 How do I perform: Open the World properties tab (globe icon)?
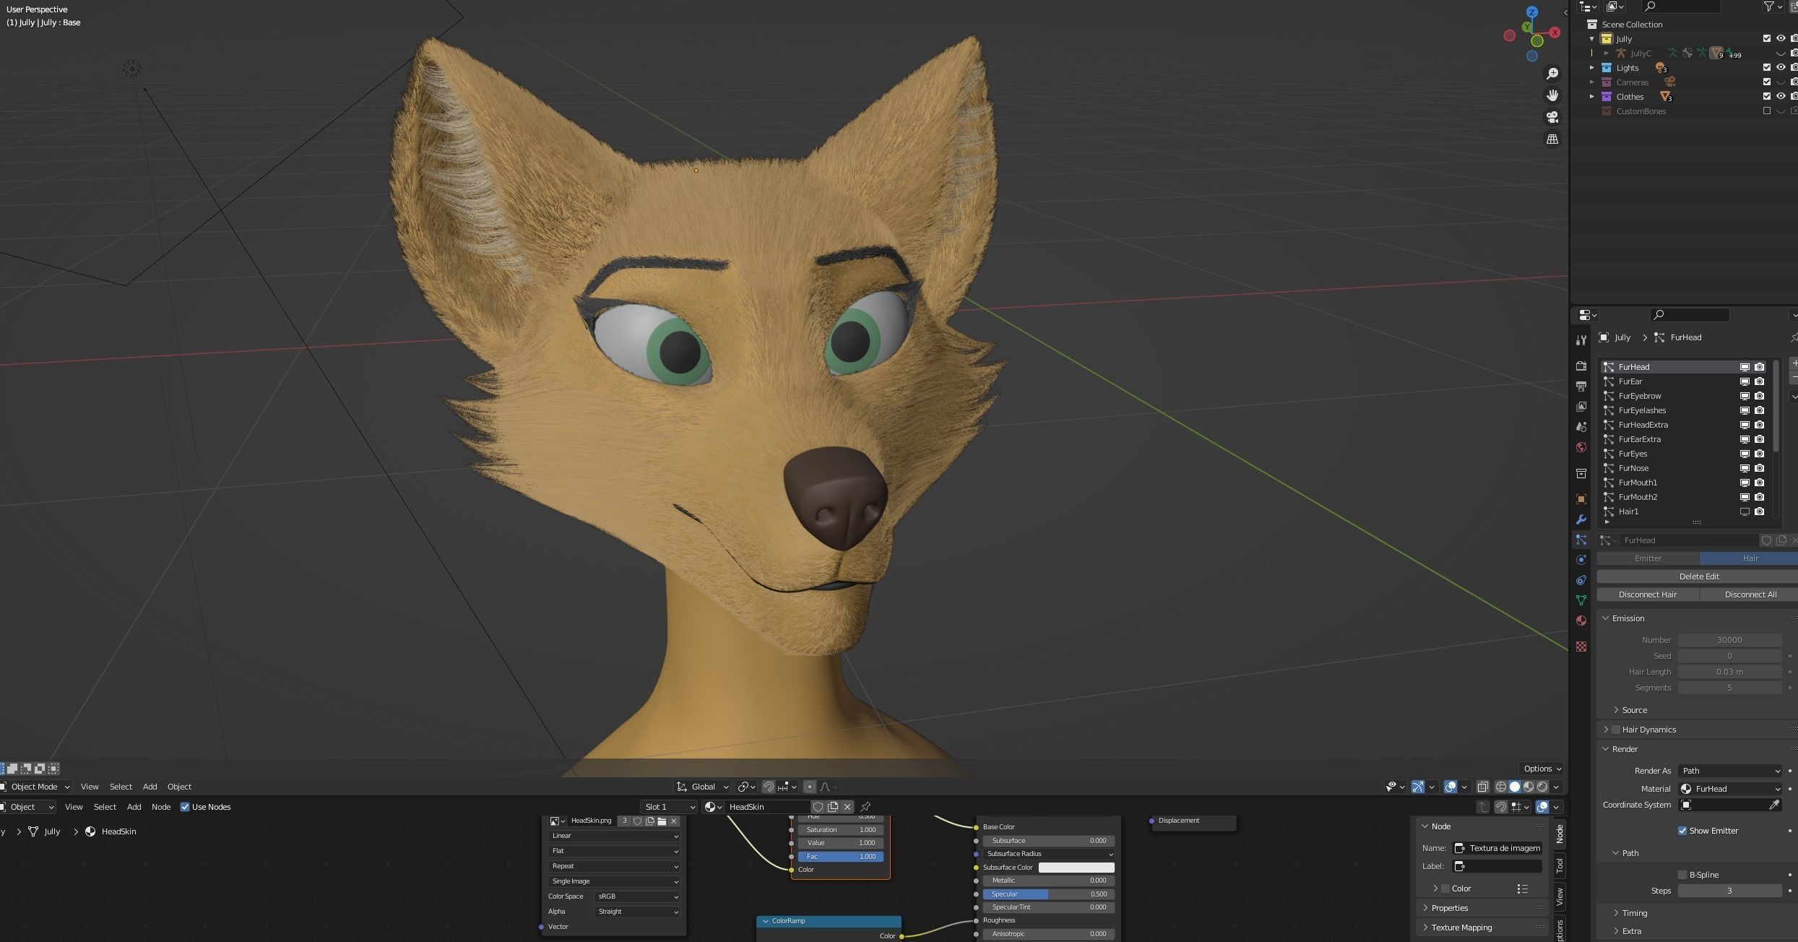pos(1581,447)
